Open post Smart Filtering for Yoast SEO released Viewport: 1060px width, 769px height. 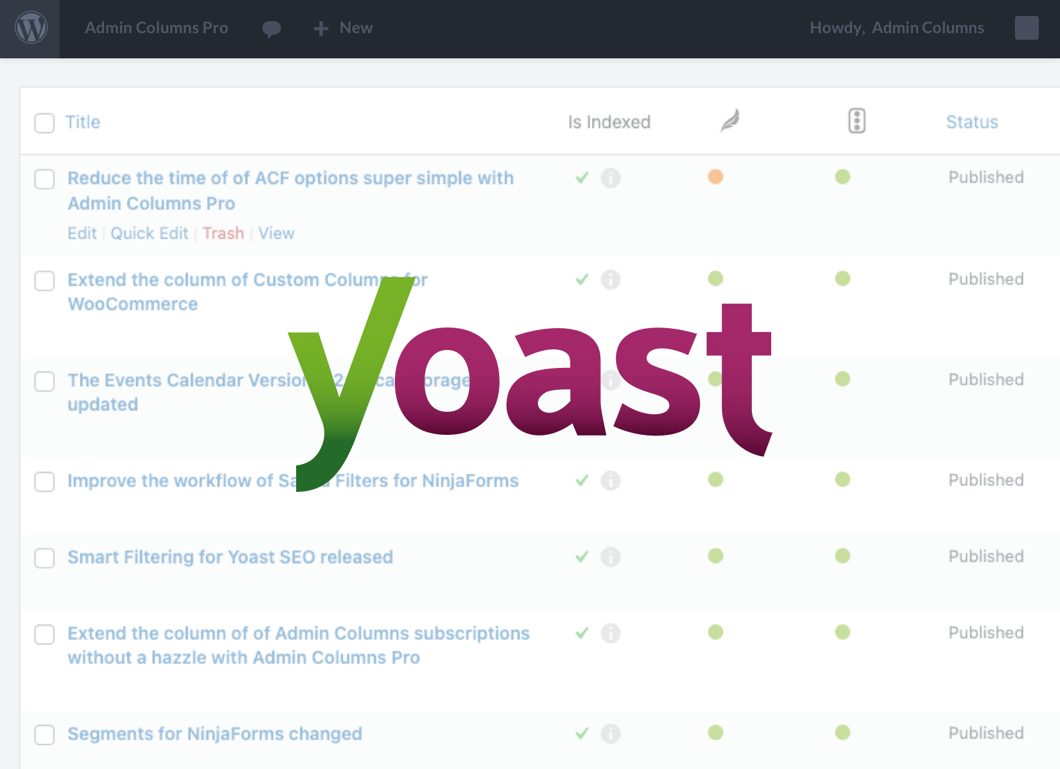pos(231,557)
